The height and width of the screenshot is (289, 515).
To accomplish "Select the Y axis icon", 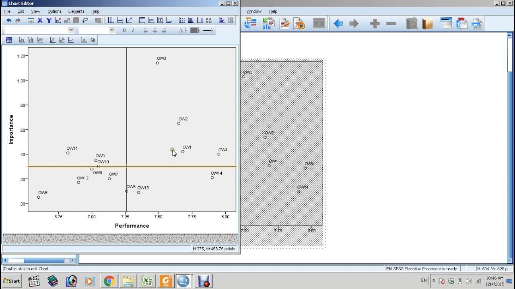I will [x=49, y=20].
